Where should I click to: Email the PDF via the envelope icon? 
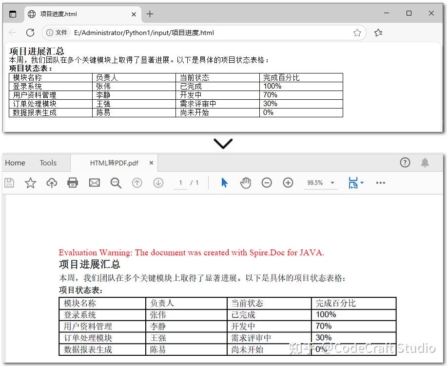94,183
